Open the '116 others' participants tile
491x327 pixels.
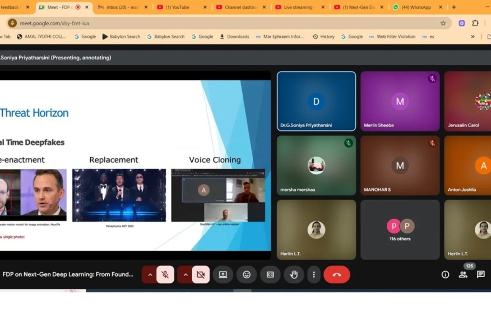coord(400,230)
